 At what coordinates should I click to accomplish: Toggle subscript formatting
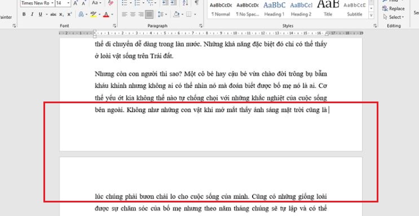click(61, 14)
